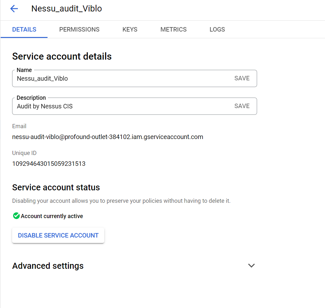Click the Advanced settings heading
The height and width of the screenshot is (308, 325).
click(x=48, y=266)
